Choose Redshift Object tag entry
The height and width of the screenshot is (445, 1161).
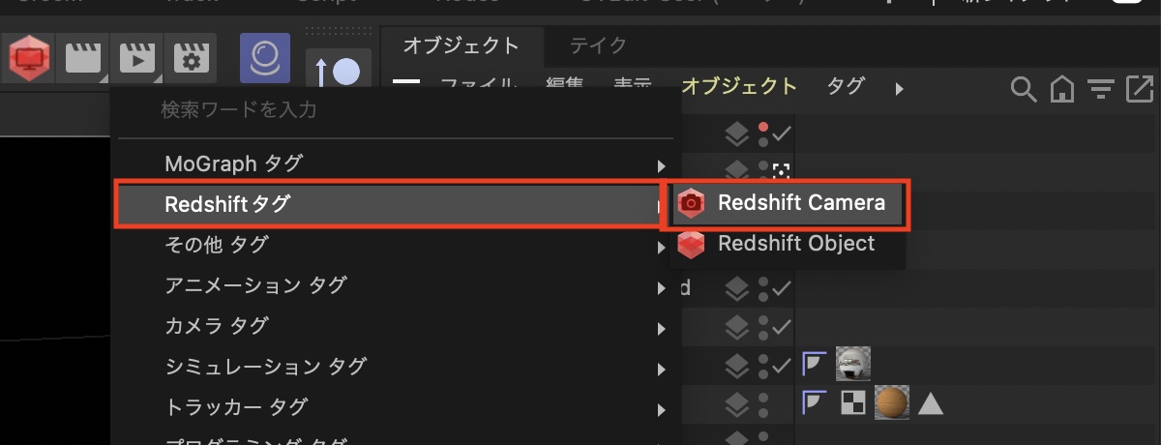click(x=785, y=244)
